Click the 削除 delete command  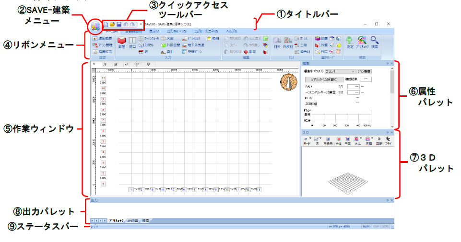pos(250,52)
